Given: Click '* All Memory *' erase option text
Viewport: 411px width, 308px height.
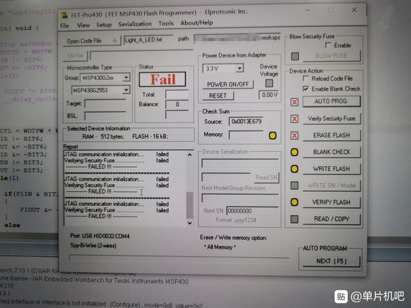Looking at the screenshot, I should click(x=220, y=246).
